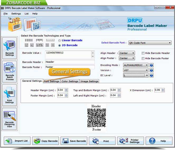Click the QR code preview image
The height and width of the screenshot is (150, 175).
point(97,118)
